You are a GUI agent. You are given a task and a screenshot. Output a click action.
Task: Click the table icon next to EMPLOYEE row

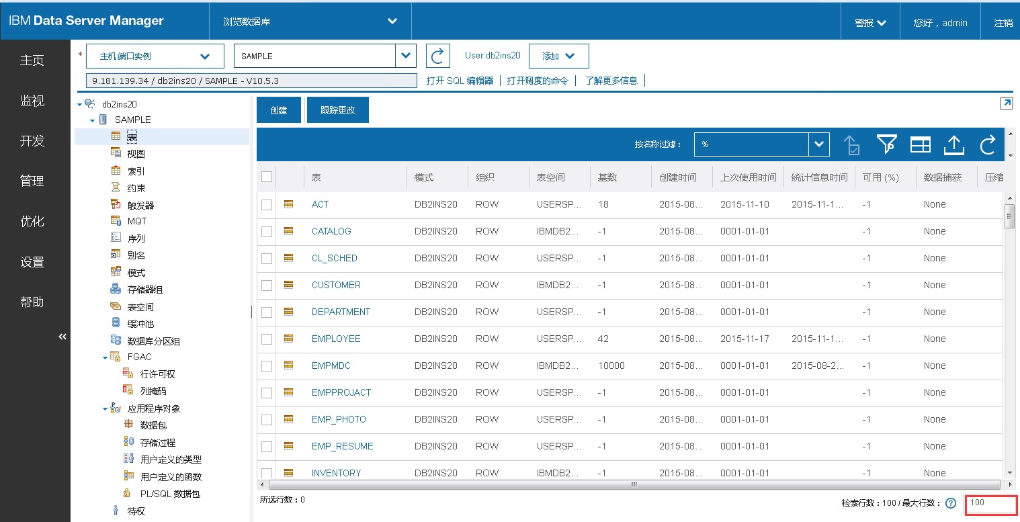point(289,339)
